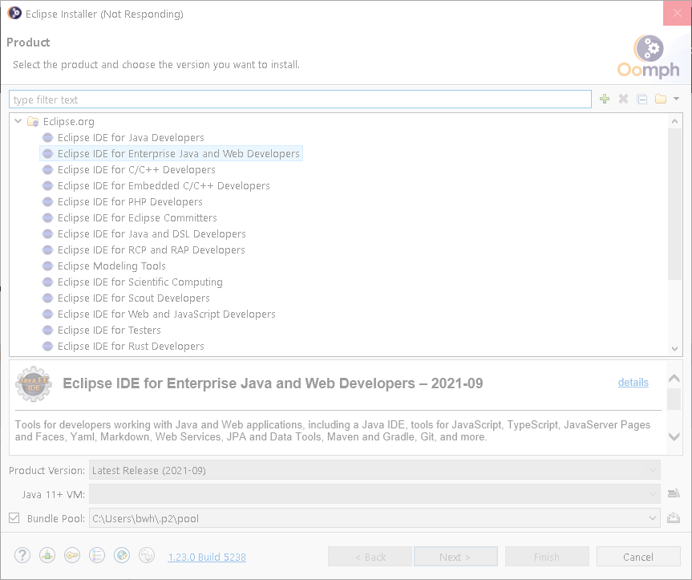692x580 pixels.
Task: Open the catalogs folder dropdown arrow
Action: 676,99
